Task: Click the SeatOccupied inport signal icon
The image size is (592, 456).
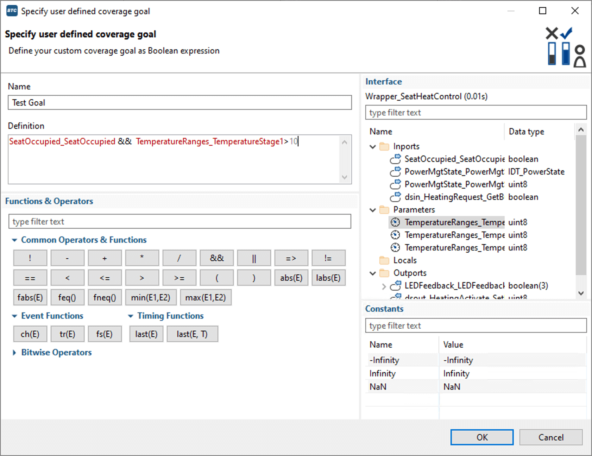Action: [395, 159]
